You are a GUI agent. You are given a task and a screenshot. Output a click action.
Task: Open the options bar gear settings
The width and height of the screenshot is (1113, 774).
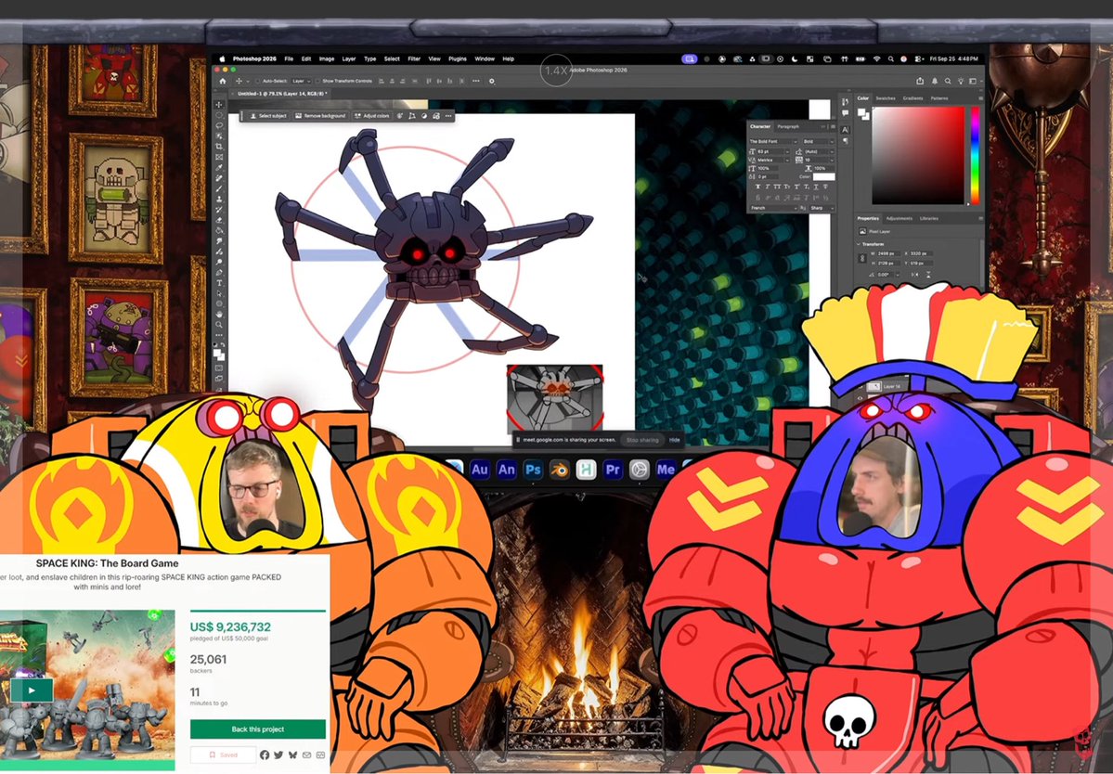pos(492,81)
